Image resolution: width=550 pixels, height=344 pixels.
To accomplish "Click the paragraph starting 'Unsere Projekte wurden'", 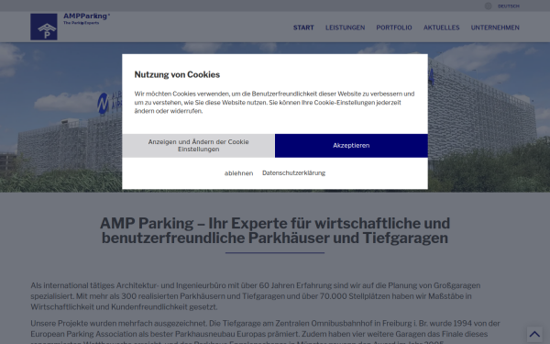I will (x=266, y=332).
